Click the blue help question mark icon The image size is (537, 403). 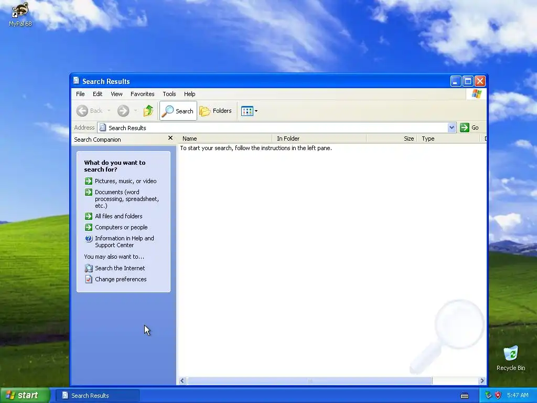coord(89,239)
